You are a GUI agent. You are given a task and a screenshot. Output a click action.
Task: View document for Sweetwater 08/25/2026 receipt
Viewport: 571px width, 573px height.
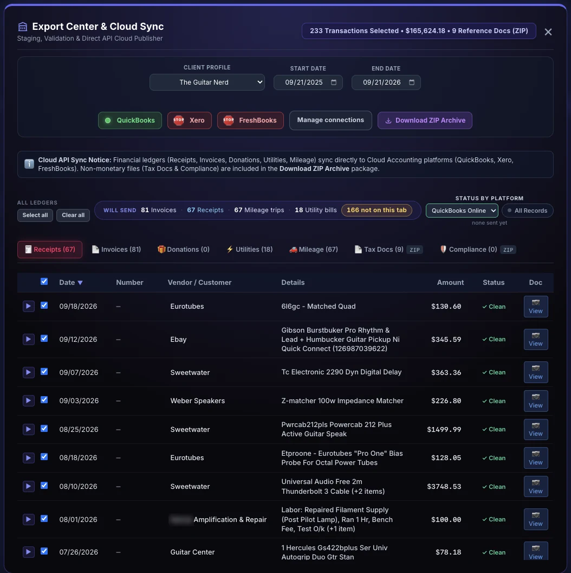point(536,429)
